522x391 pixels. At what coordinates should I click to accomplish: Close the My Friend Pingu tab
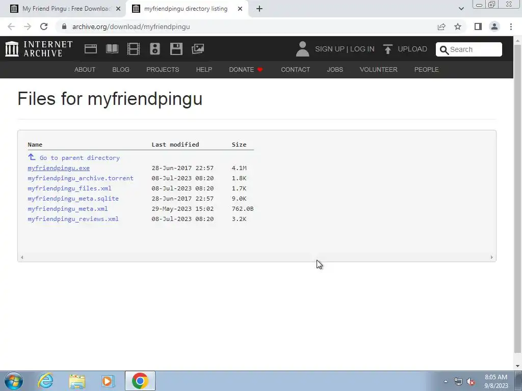tap(118, 9)
